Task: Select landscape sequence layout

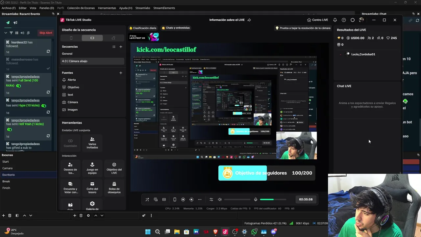Action: [x=92, y=38]
